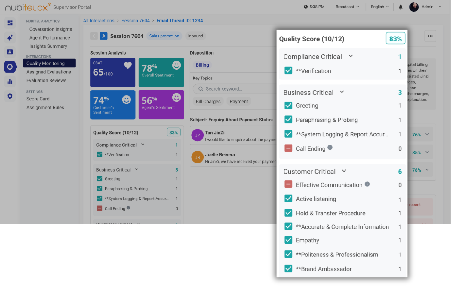Click info icon beside Call Ending in popup
Viewport: 451px width, 296px height.
point(330,148)
